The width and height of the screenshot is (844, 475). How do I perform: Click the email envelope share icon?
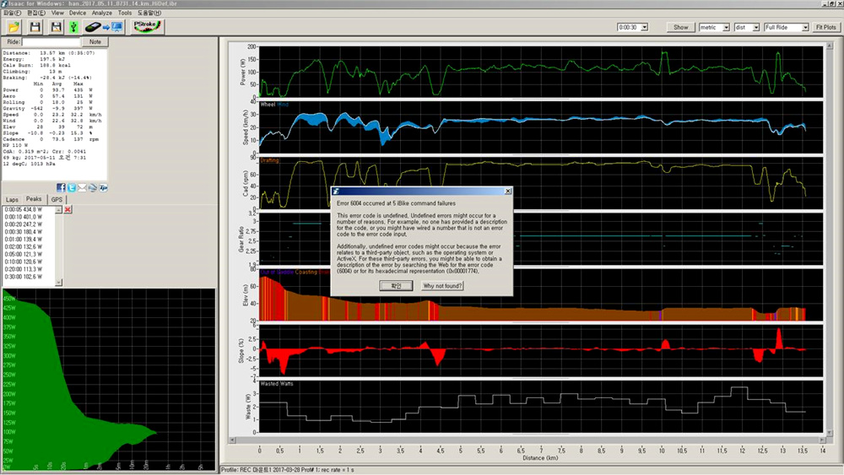(82, 187)
